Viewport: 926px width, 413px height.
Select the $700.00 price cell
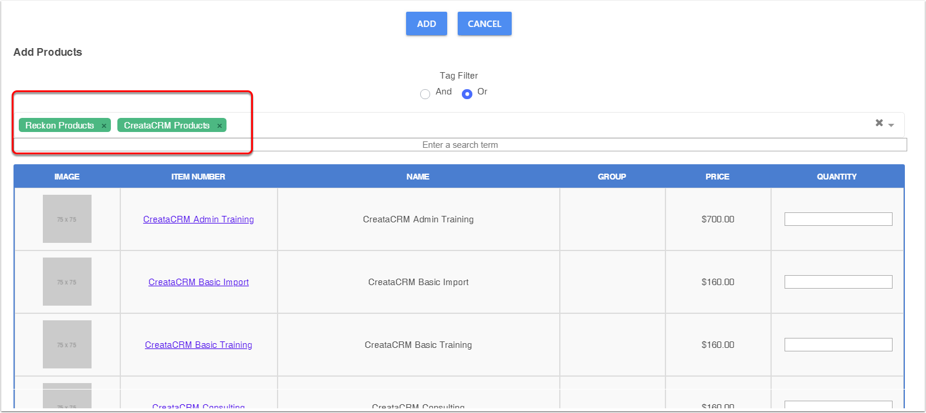coord(718,219)
